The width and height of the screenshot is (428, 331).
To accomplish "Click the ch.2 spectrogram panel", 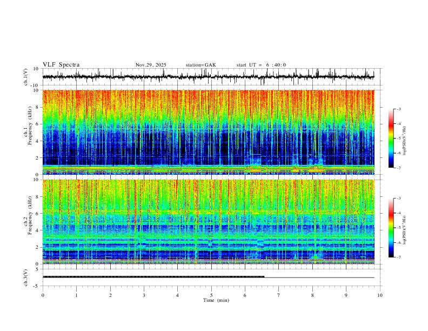I will tap(208, 222).
